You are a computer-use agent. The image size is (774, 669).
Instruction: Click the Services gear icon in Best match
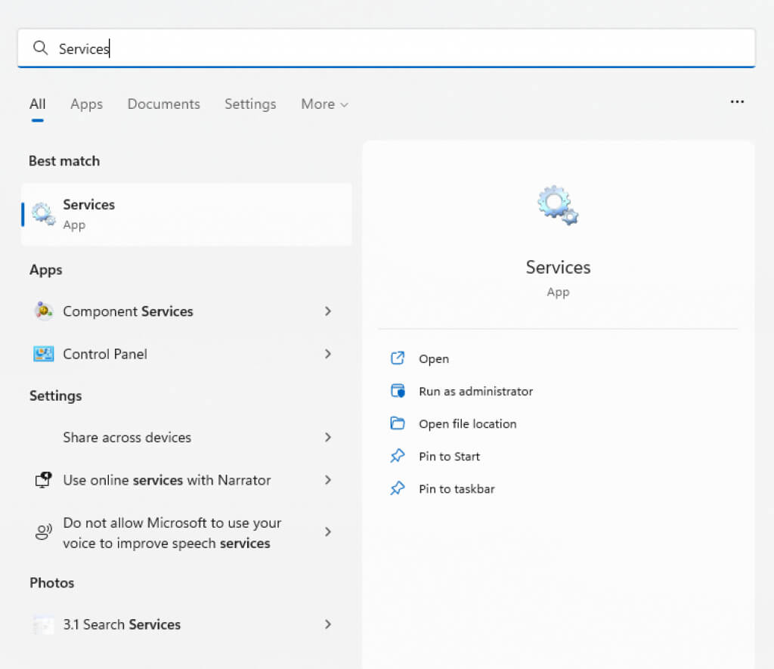[x=43, y=214]
